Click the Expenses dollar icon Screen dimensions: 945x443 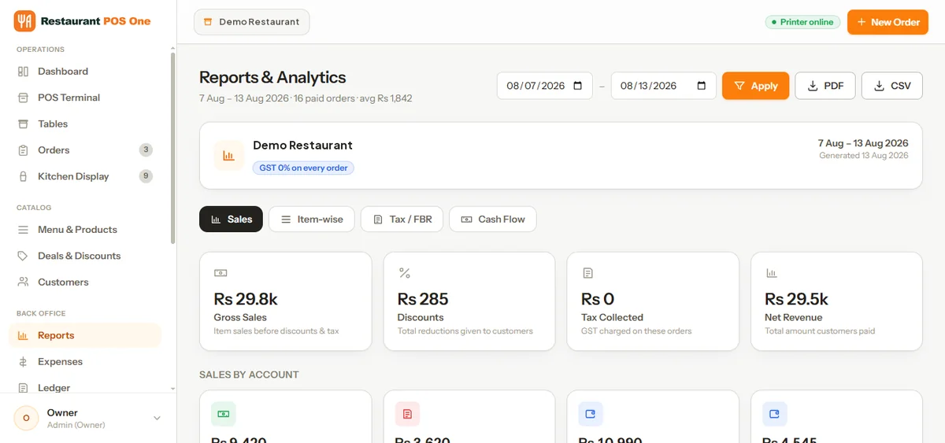(23, 362)
